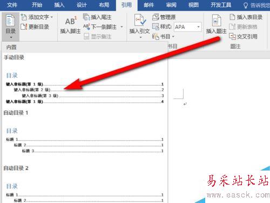Expand the 书目 dropdown

pyautogui.click(x=173, y=37)
